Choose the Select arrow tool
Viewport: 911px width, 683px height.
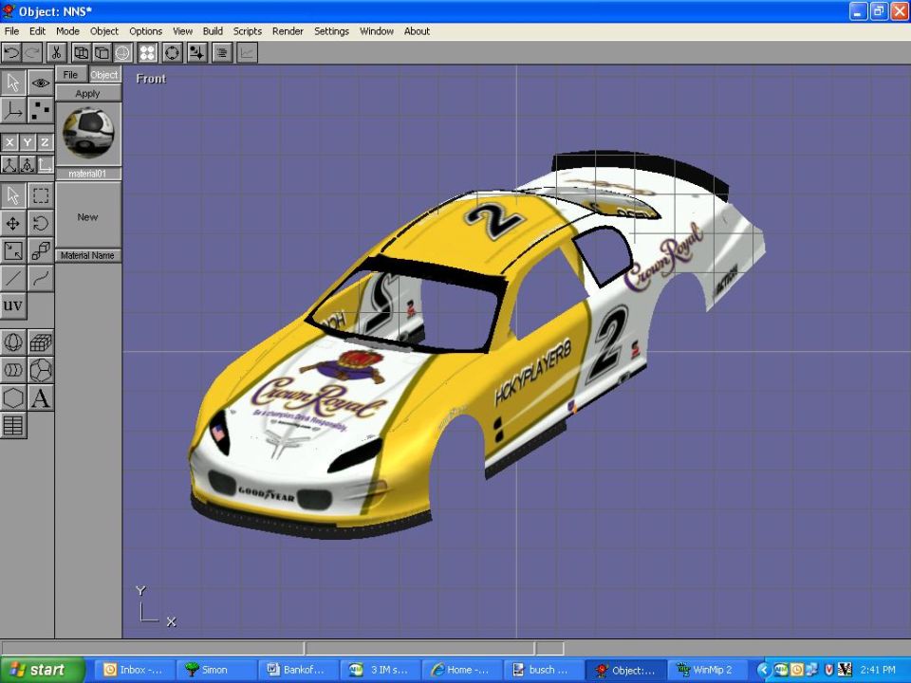[12, 195]
